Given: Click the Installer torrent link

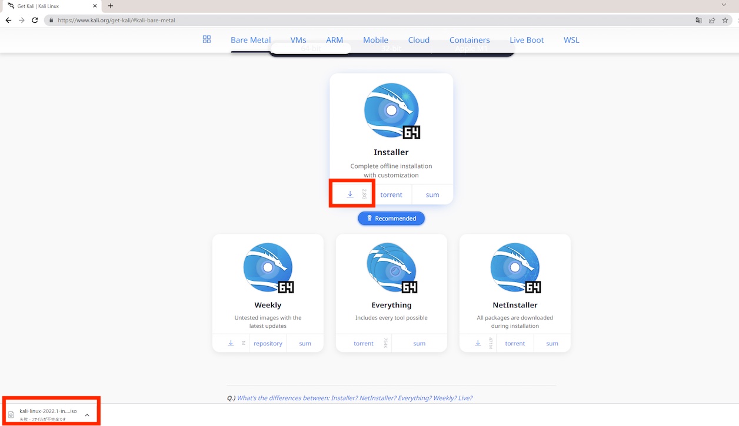Looking at the screenshot, I should [x=391, y=194].
